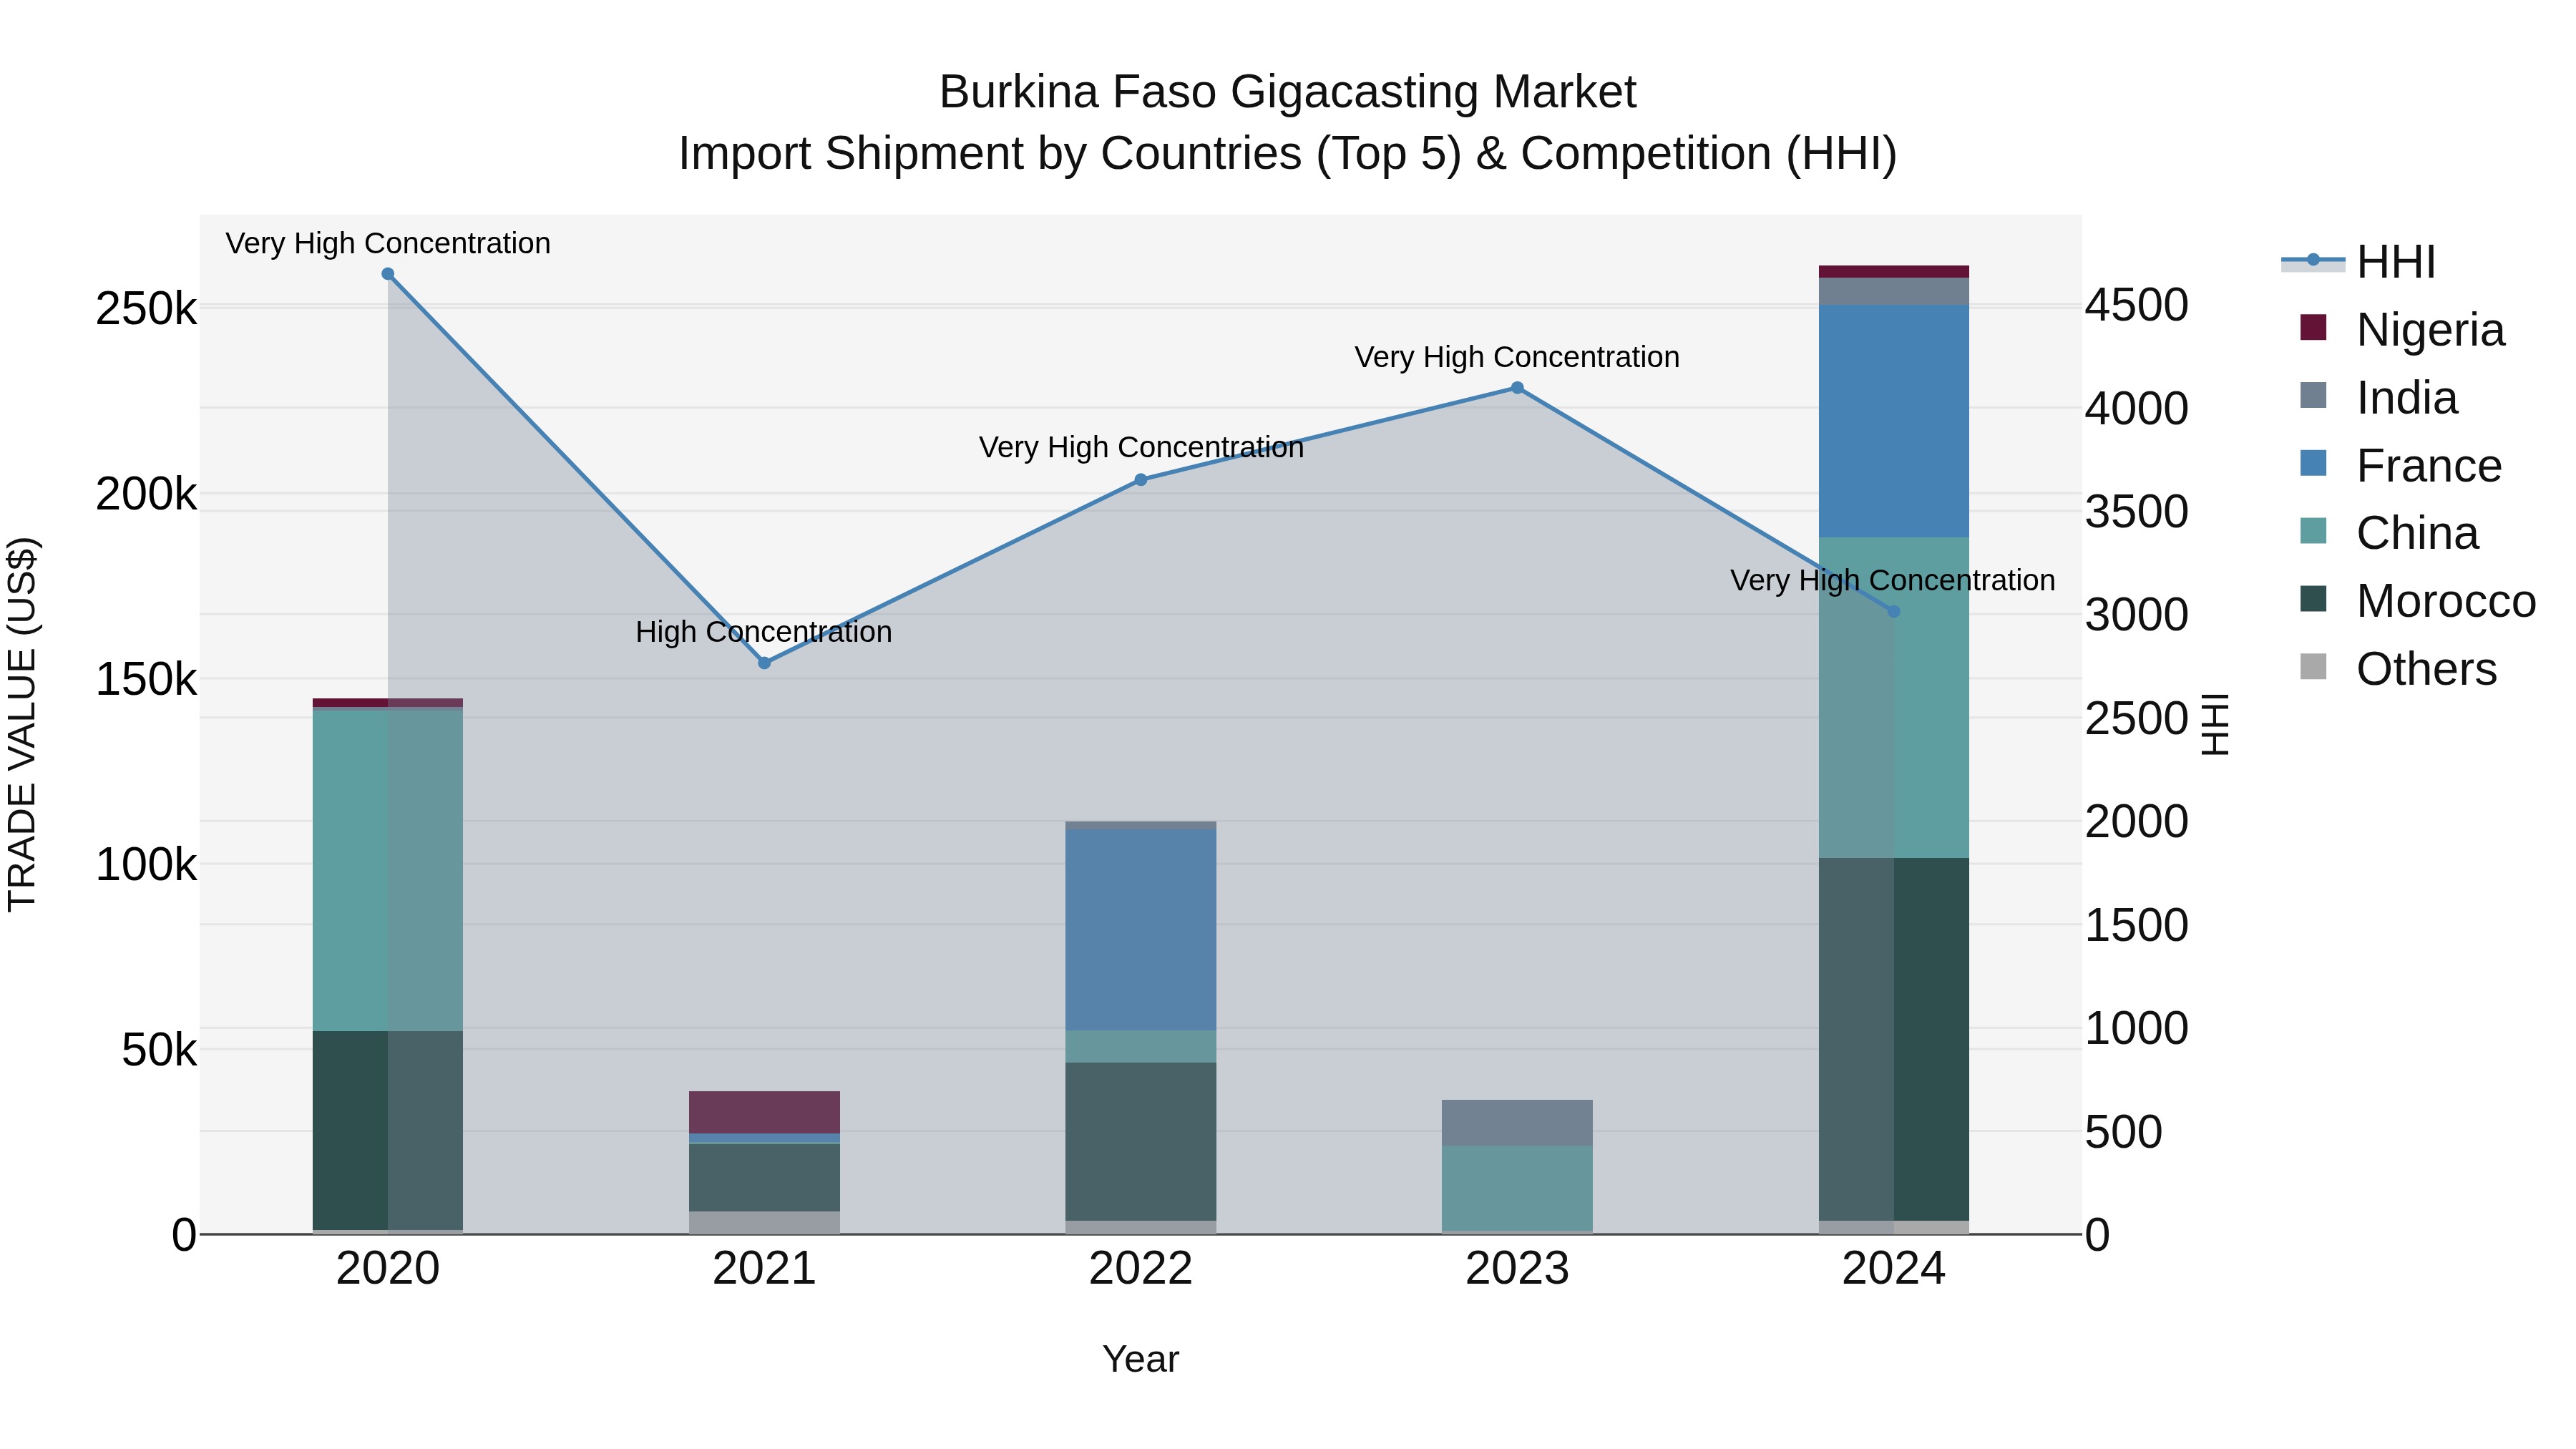Viewport: 2576px width, 1449px height.
Task: Click the High Concentration annotation for 2021
Action: pos(764,632)
